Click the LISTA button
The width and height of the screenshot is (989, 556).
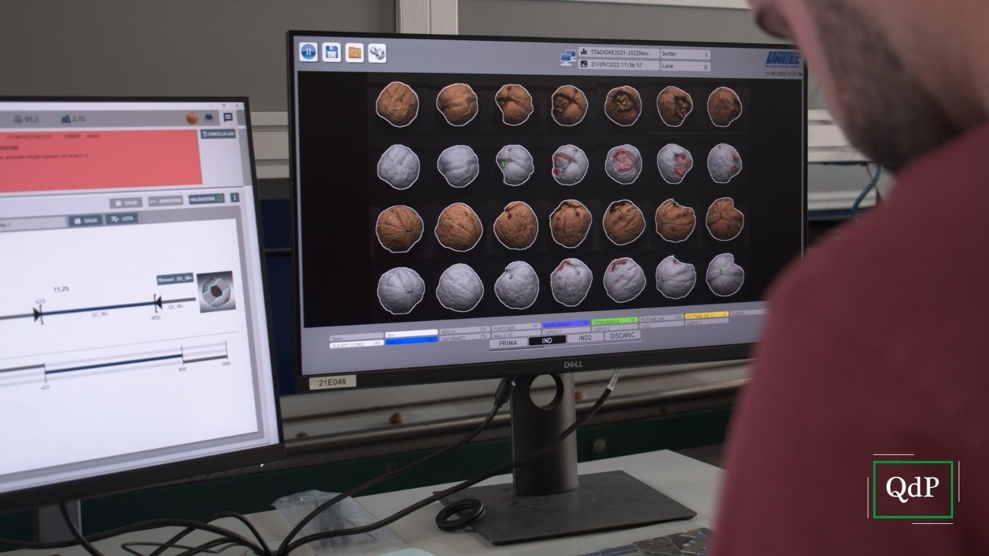pyautogui.click(x=122, y=219)
